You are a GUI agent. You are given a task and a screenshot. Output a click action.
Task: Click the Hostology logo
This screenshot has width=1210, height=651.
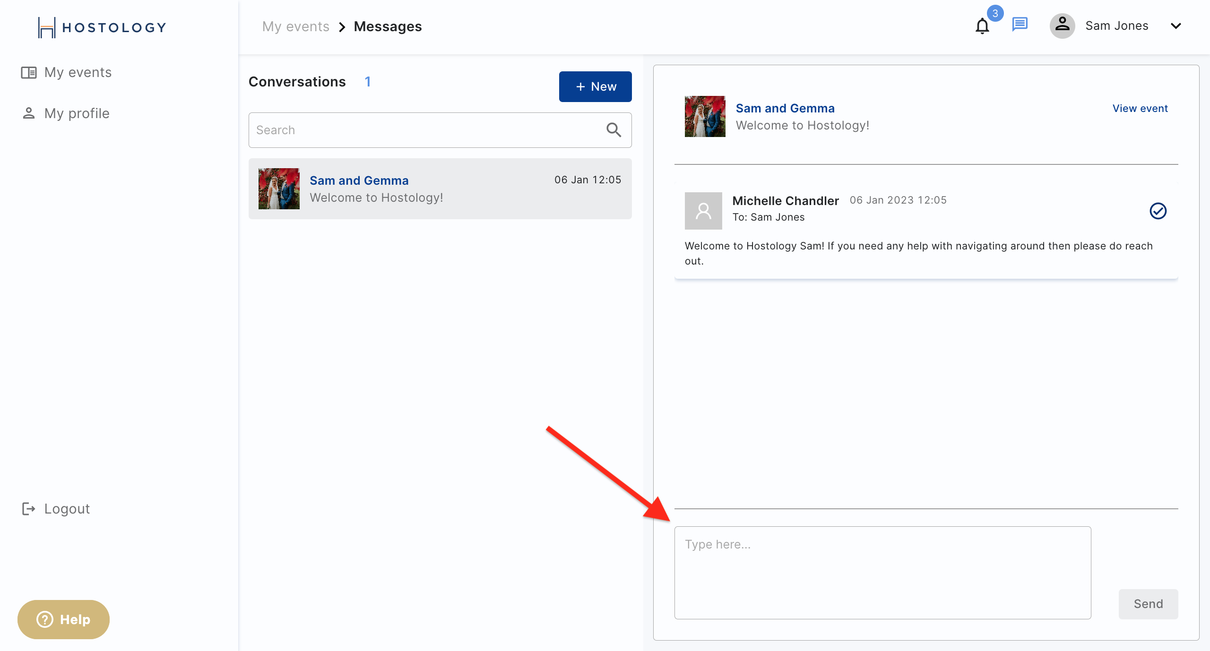click(102, 27)
